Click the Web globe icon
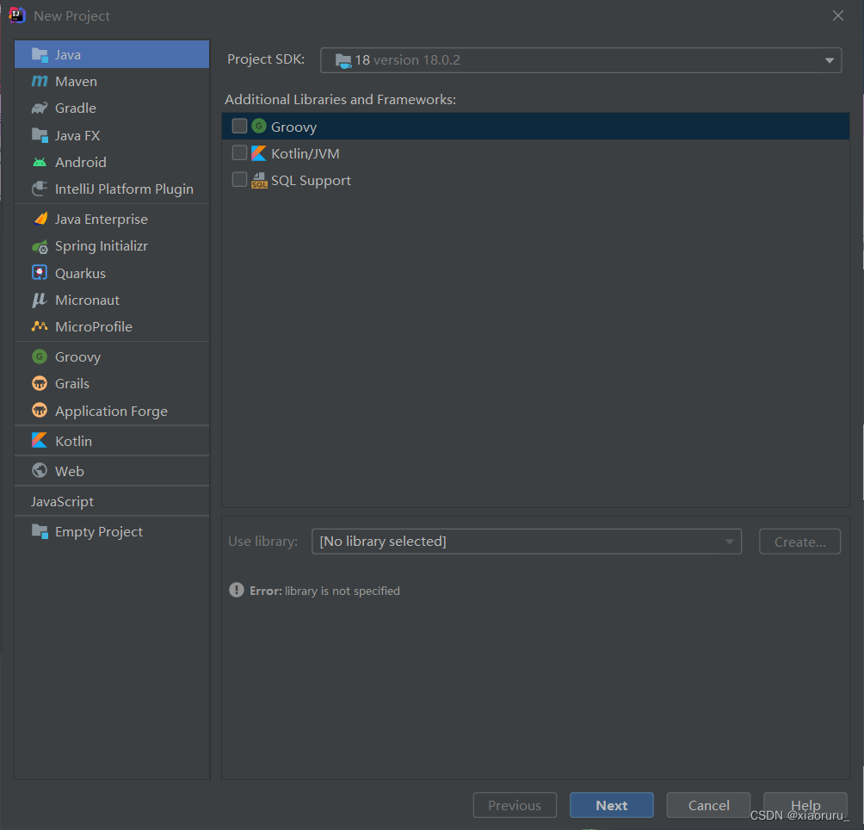 (40, 470)
